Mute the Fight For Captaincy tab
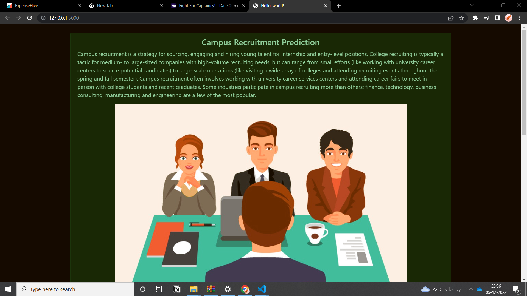Screen dimensions: 527x296 coord(236,6)
